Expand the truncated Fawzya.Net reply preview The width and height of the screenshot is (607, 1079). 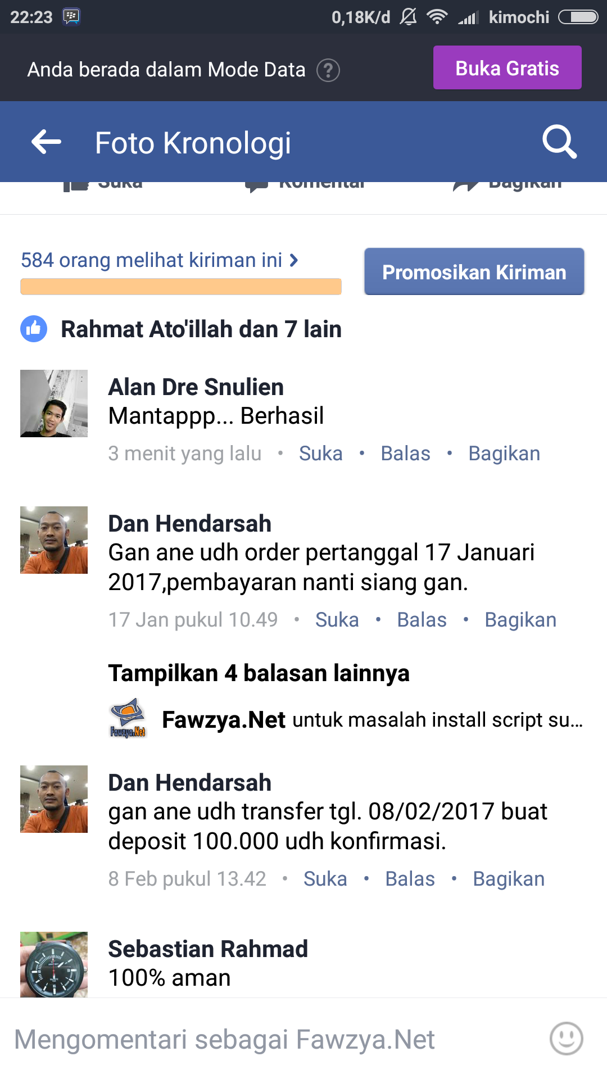(x=373, y=719)
